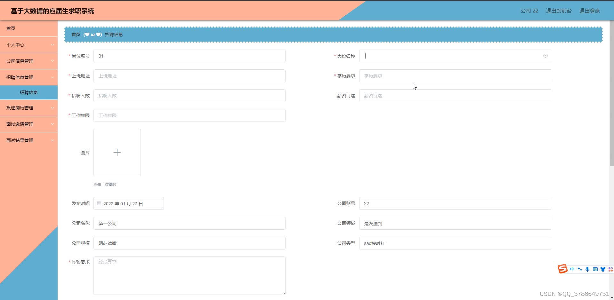
Task: Expand the 公司信息管理 chevron
Action: 53,61
